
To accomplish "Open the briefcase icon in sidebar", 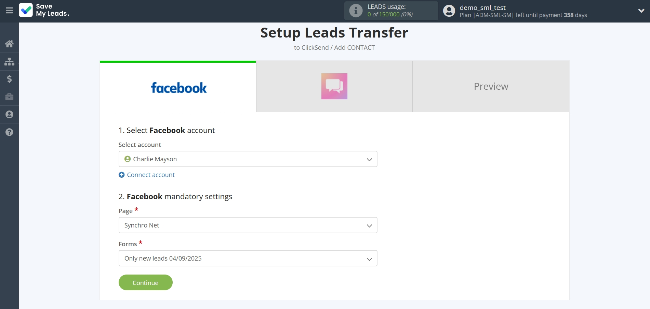I will (x=9, y=97).
